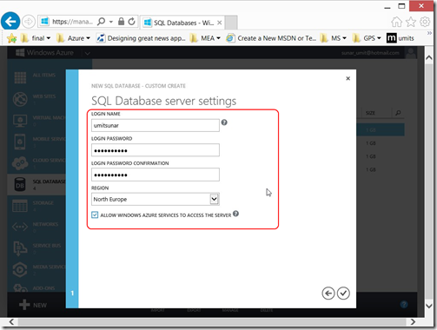Click the Favorites star icon
The width and height of the screenshot is (437, 330).
pos(411,22)
